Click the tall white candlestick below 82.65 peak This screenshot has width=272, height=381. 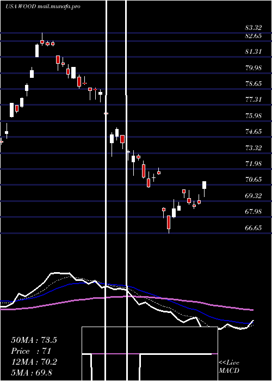(x=37, y=51)
